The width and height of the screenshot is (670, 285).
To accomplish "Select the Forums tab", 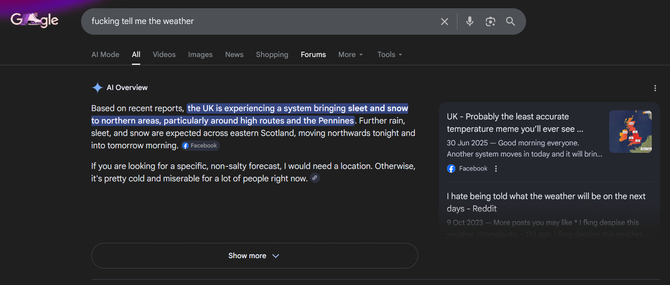I will coord(313,55).
